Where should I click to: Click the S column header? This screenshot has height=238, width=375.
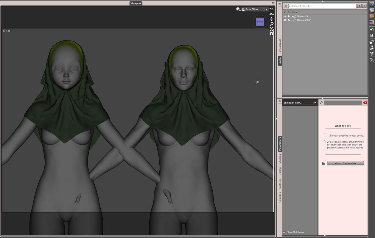click(x=289, y=12)
